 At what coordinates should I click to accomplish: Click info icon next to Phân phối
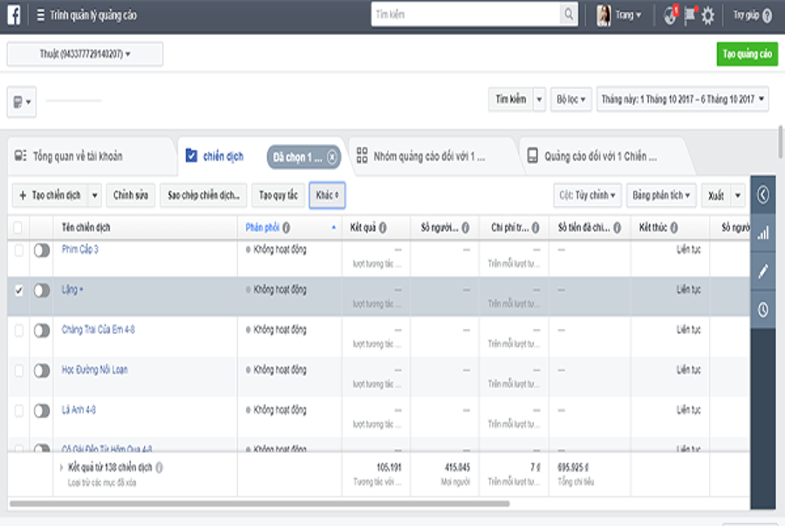286,228
